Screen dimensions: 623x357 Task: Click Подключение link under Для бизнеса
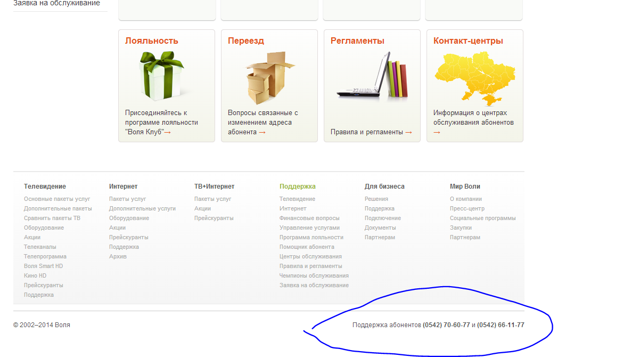click(382, 218)
